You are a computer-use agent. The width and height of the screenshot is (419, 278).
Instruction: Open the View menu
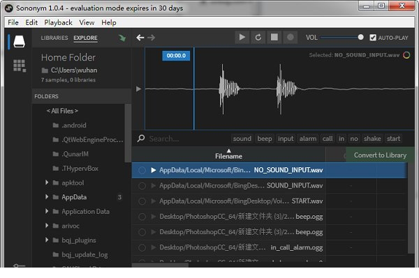point(87,23)
